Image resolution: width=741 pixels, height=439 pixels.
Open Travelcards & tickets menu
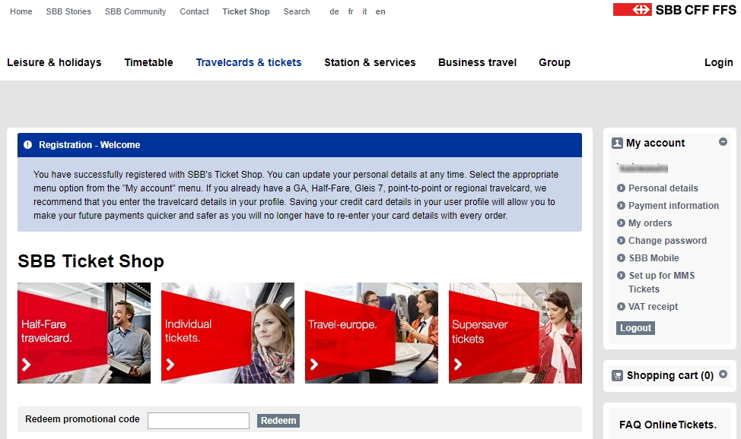(x=249, y=62)
